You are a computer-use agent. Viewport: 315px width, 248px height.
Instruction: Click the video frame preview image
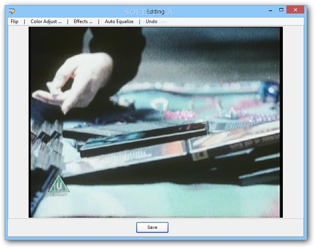[156, 122]
